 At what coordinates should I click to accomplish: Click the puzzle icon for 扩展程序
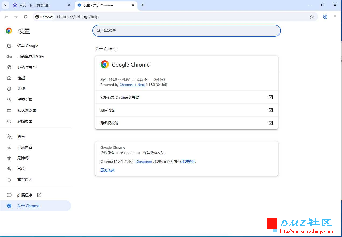pos(9,195)
